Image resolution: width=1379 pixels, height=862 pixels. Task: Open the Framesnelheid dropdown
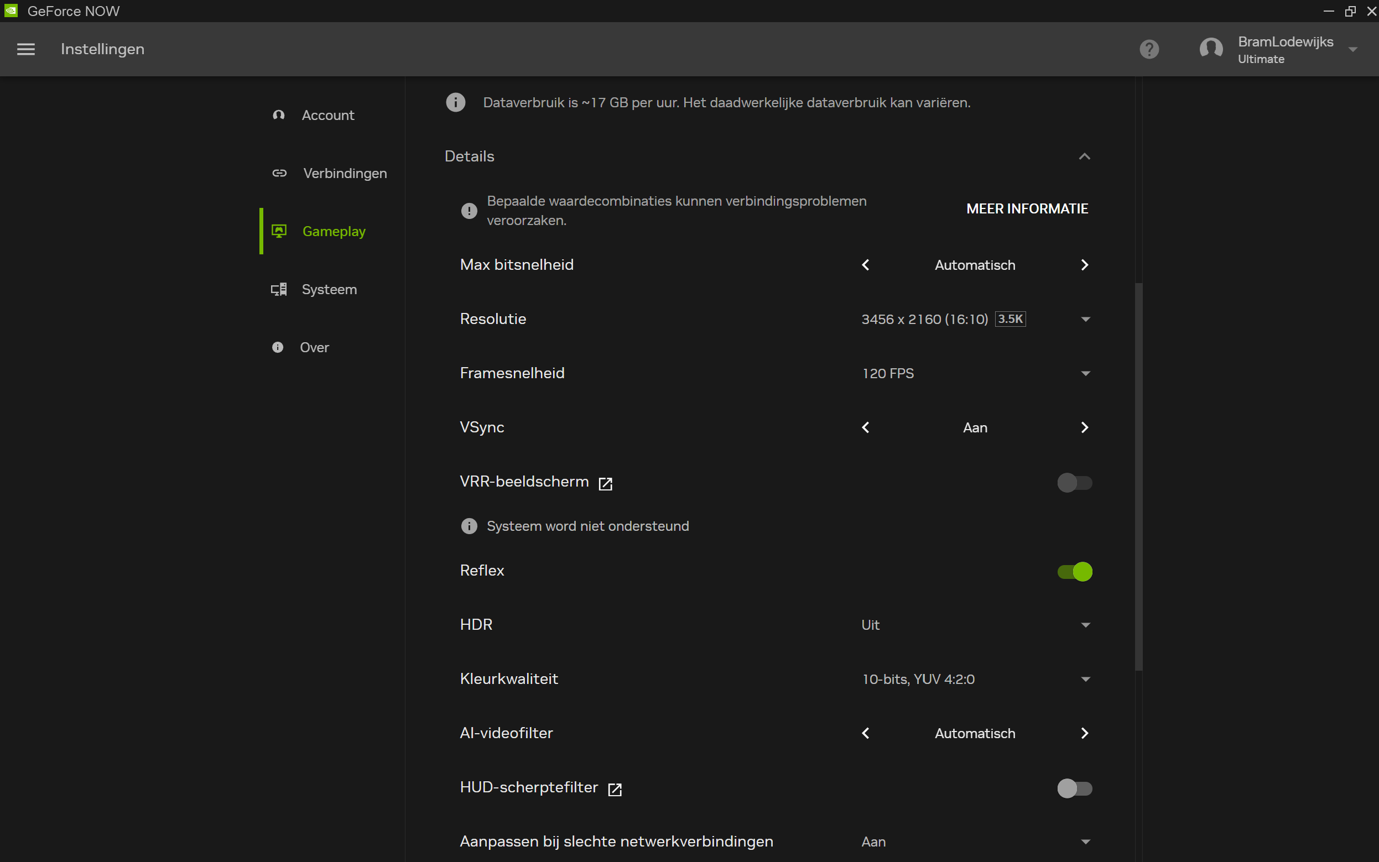click(1085, 373)
